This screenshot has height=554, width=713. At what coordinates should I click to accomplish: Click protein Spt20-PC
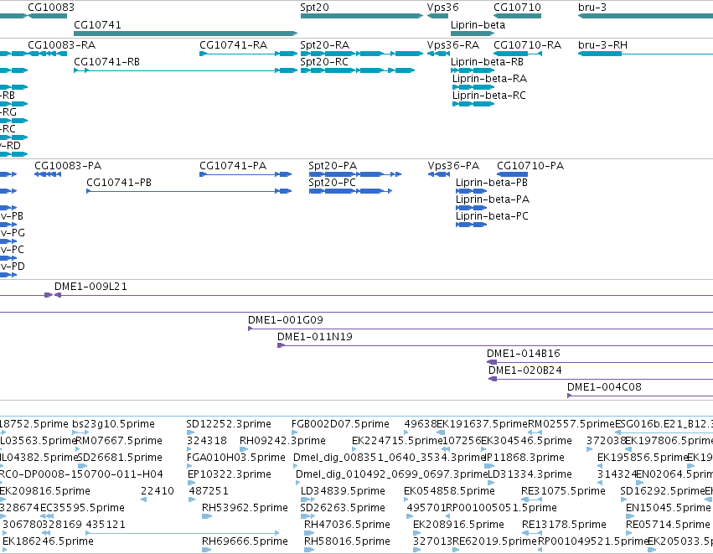point(332,183)
